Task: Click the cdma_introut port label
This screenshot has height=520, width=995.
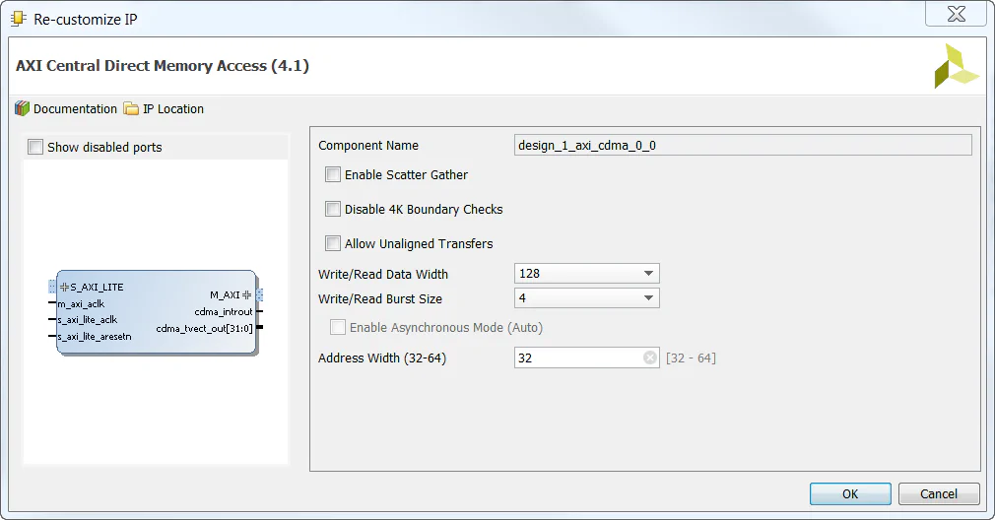Action: pyautogui.click(x=224, y=311)
